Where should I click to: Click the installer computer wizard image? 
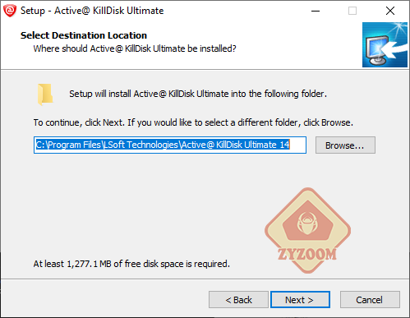(385, 45)
